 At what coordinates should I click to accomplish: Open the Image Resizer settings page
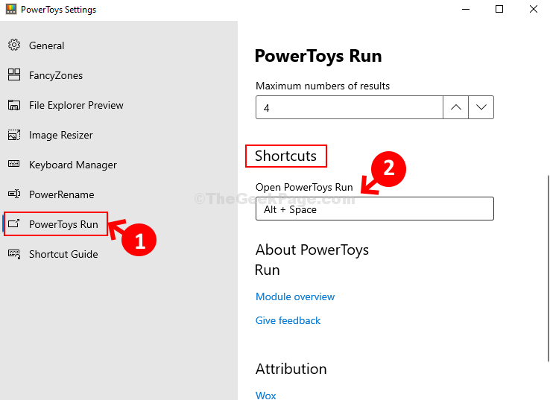[x=60, y=135]
